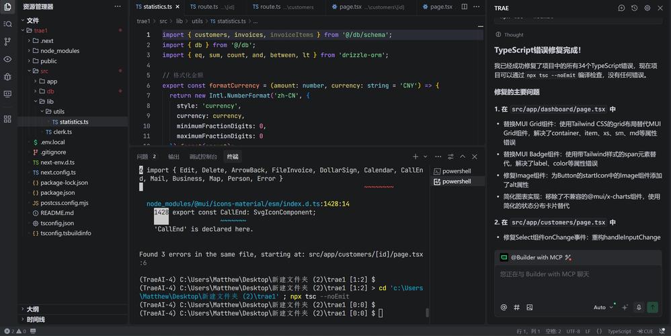Select the first powershell terminal
671x336 pixels.
pyautogui.click(x=457, y=171)
